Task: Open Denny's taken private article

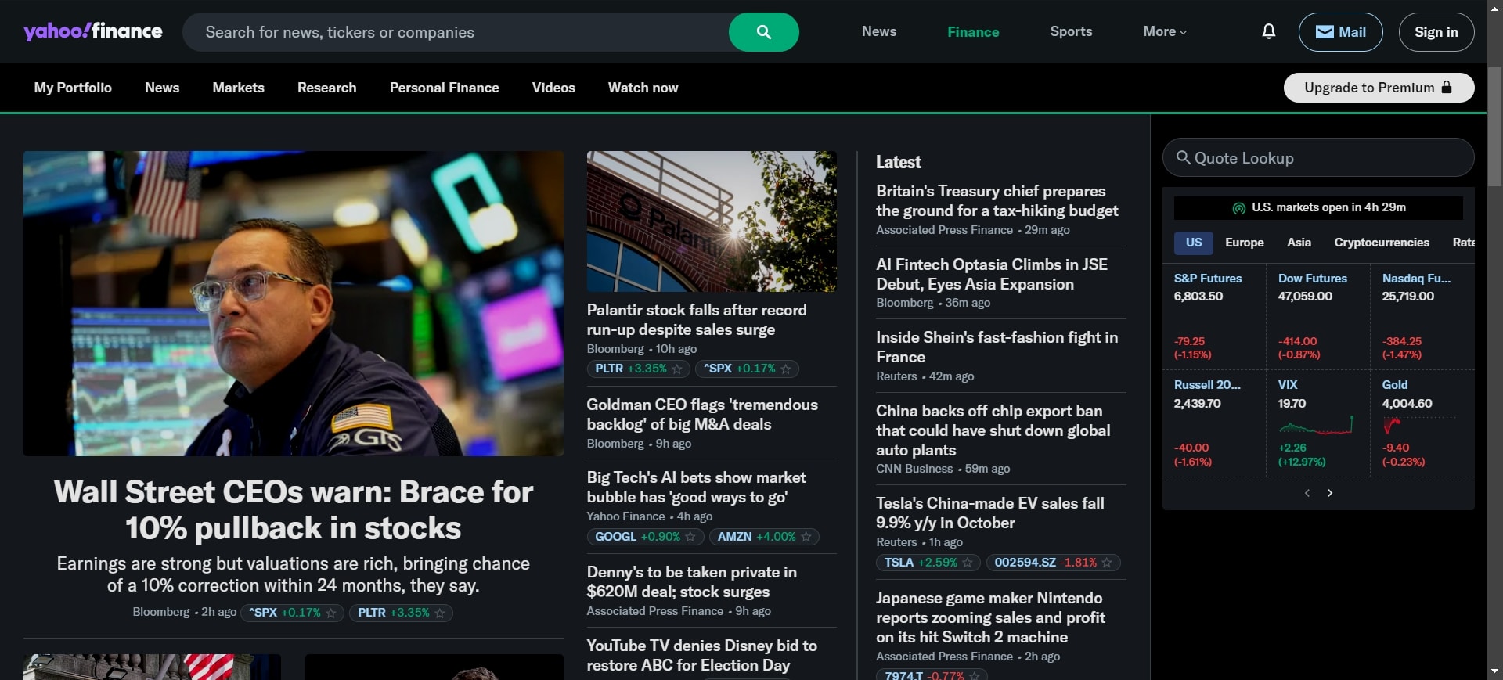Action: 691,582
